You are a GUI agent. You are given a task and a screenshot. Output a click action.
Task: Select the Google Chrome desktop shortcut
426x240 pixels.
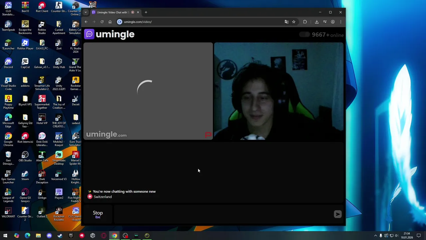(x=8, y=139)
